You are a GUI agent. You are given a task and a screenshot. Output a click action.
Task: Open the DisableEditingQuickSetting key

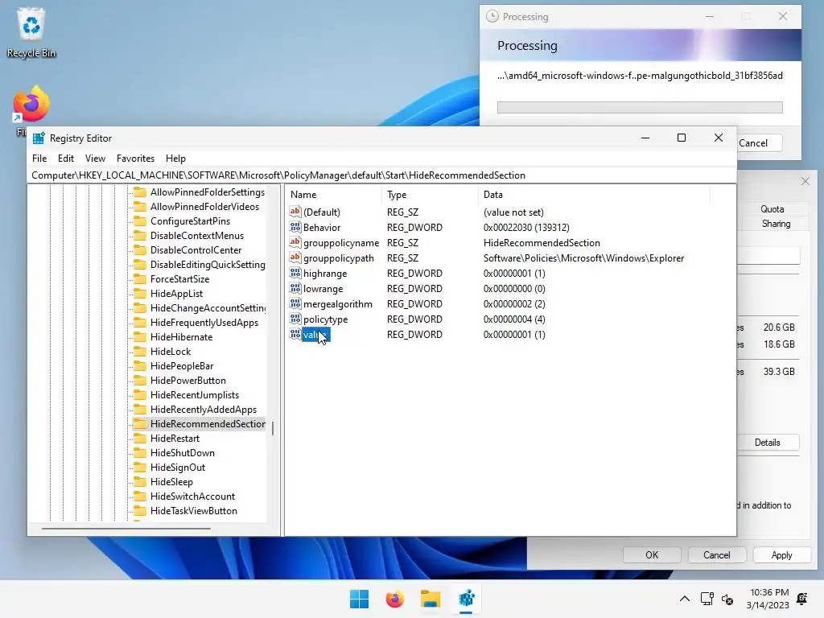coord(208,264)
